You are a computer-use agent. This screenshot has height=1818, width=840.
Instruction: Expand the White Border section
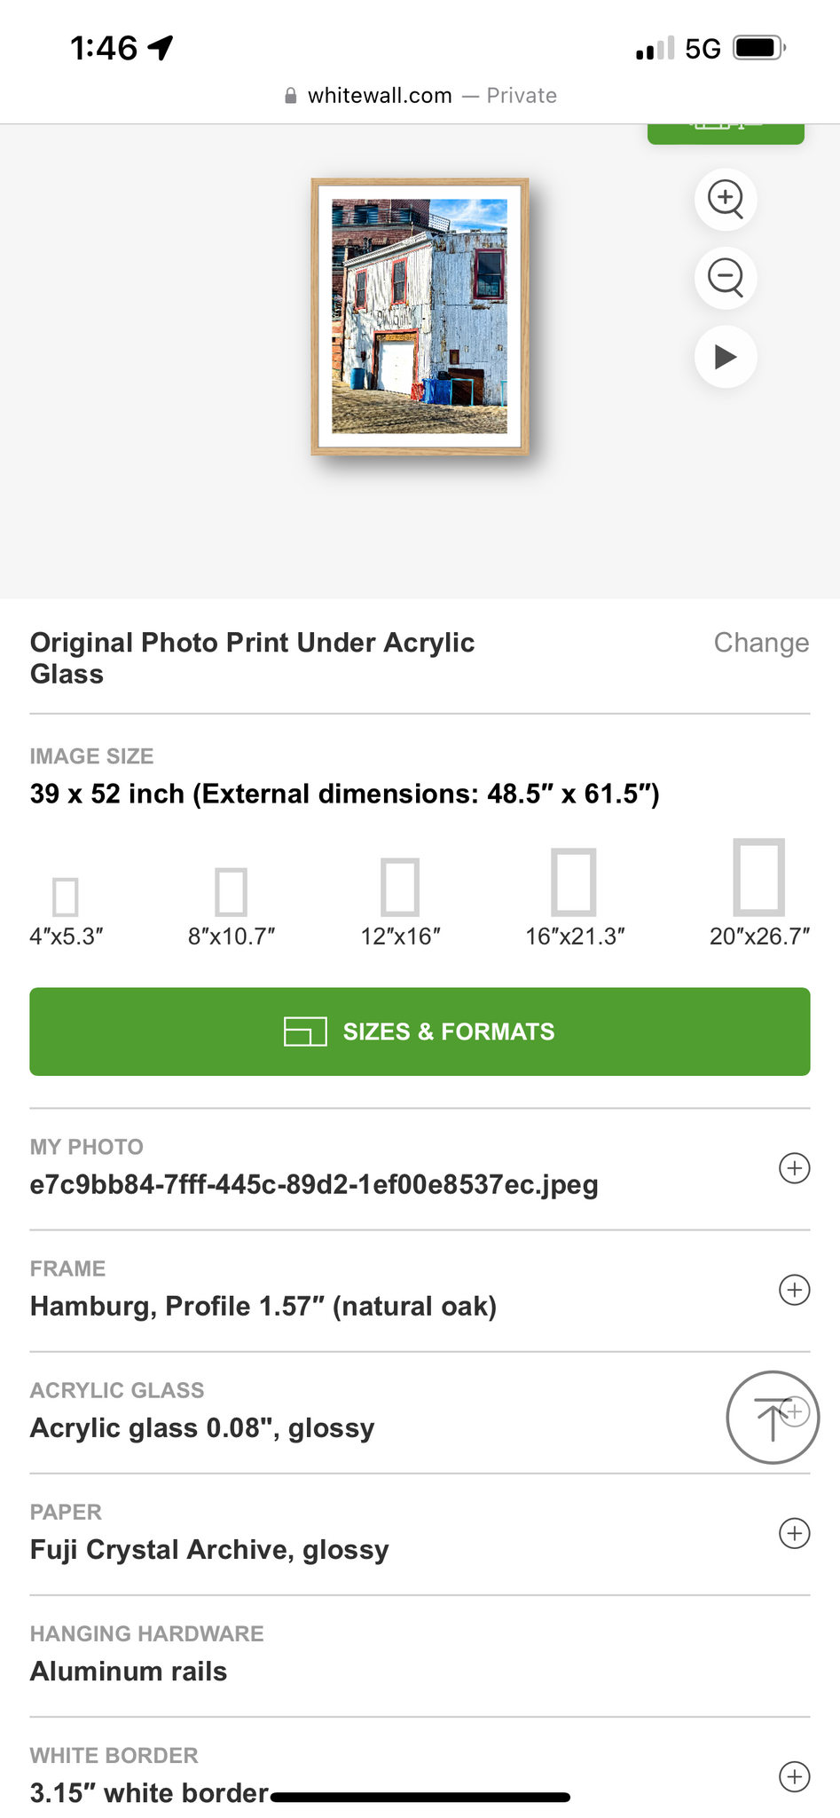794,1776
